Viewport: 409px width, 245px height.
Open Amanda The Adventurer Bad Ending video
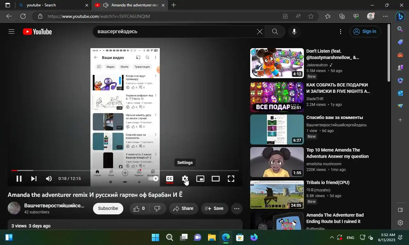click(335, 218)
